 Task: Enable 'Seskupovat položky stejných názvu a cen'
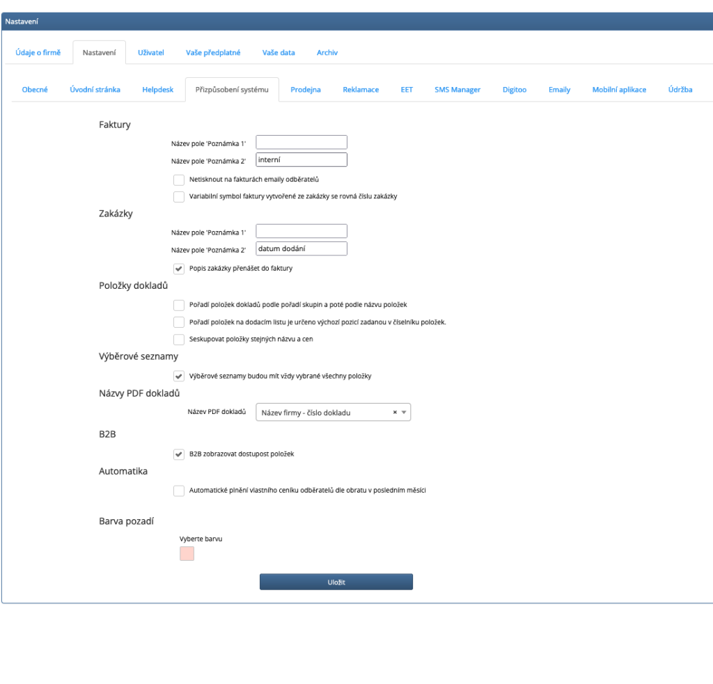(x=179, y=340)
